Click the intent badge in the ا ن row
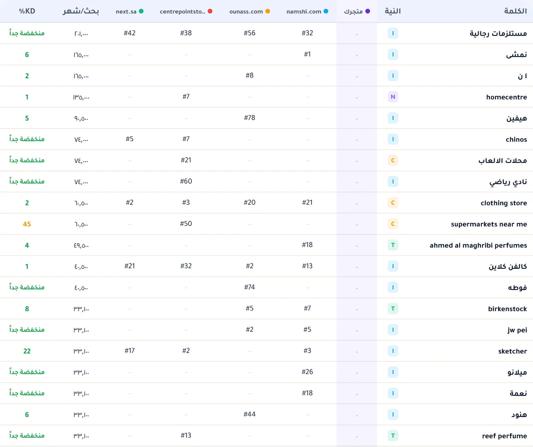The image size is (533, 447). tap(393, 76)
